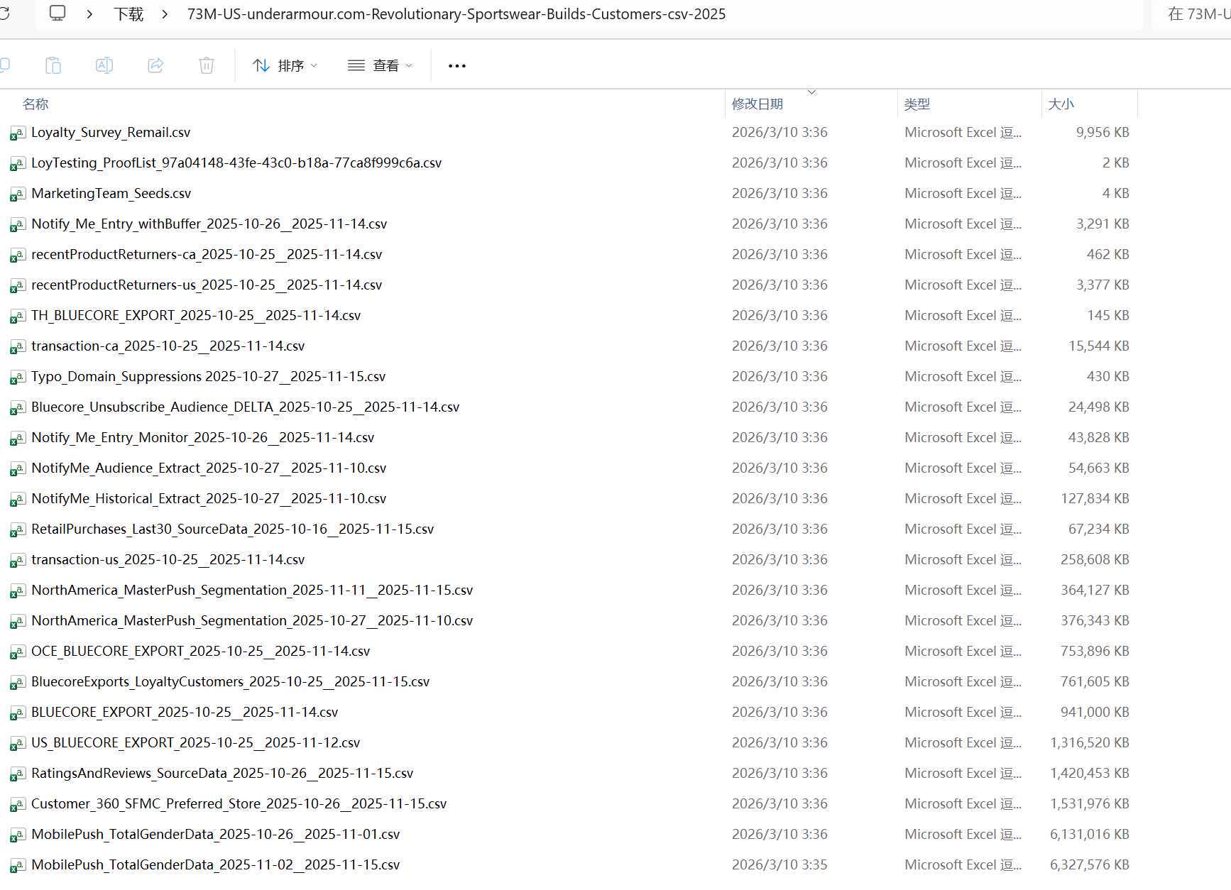Select recentProductReturners-us file name

[207, 285]
